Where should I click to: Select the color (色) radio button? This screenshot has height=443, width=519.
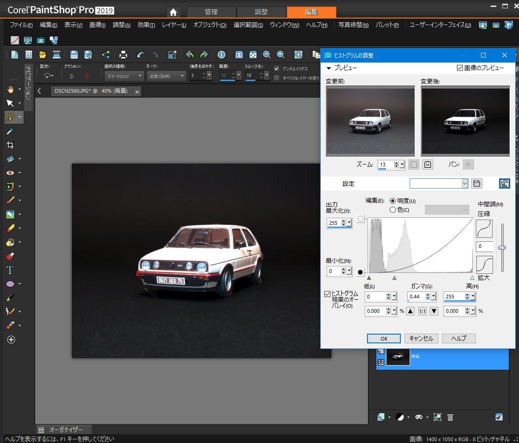click(393, 209)
